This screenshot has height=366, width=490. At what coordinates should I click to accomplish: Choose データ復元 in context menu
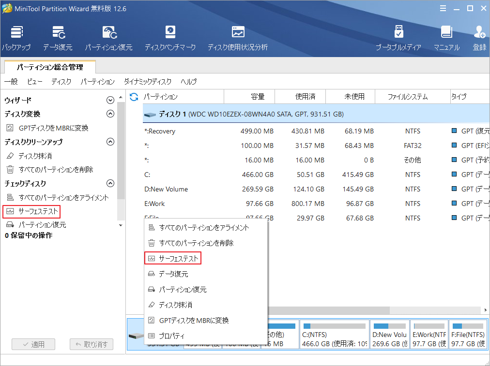(x=206, y=274)
